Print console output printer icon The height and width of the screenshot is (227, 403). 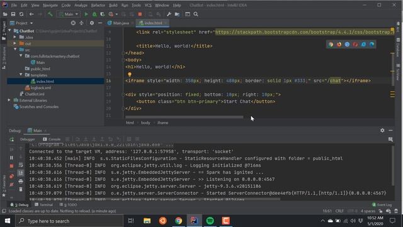21,181
